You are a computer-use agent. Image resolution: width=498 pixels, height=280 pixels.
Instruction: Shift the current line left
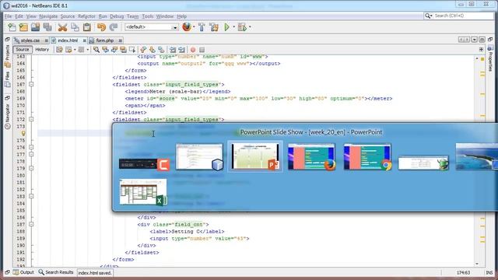click(x=173, y=50)
